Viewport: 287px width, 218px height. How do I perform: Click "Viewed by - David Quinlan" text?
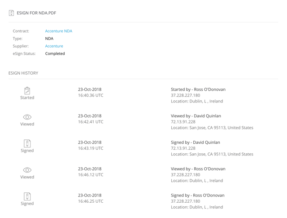(196, 116)
